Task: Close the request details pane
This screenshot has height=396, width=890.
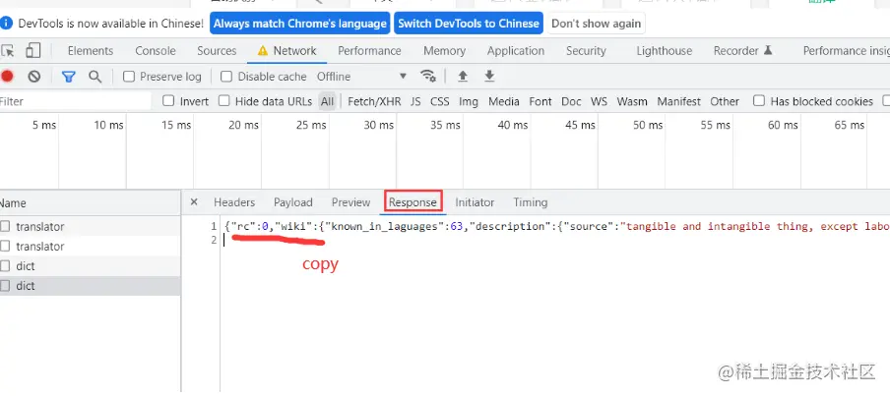Action: pos(194,202)
